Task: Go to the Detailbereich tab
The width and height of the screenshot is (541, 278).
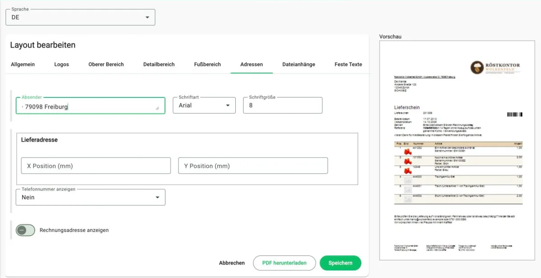Action: pos(159,65)
